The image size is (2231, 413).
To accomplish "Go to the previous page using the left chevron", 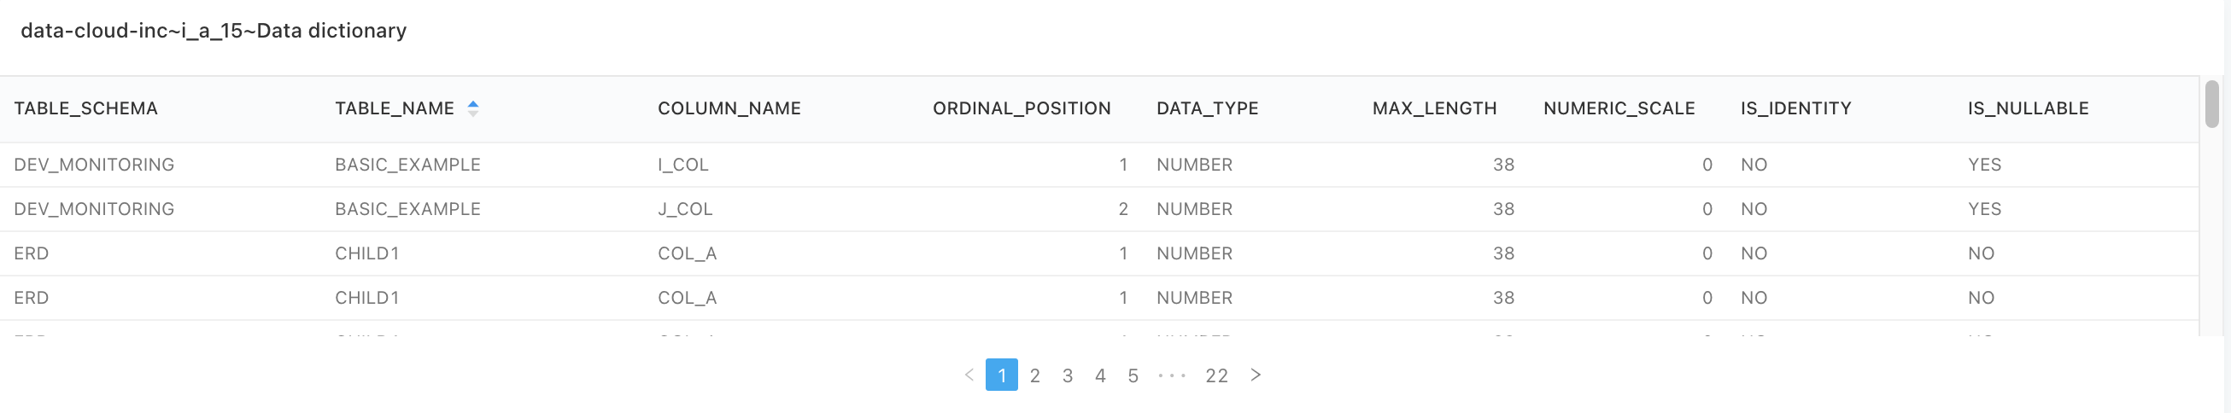I will click(969, 375).
